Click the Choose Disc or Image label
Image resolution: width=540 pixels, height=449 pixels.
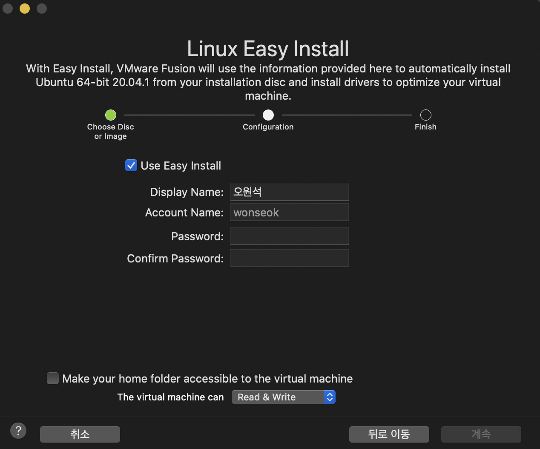(x=111, y=131)
